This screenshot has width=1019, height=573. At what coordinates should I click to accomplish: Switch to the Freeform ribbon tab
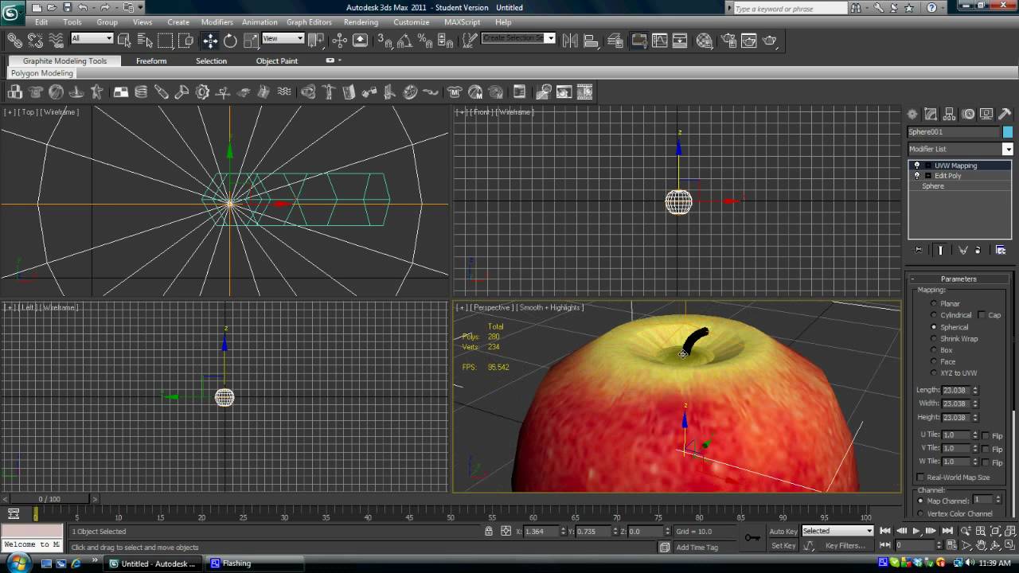coord(151,60)
